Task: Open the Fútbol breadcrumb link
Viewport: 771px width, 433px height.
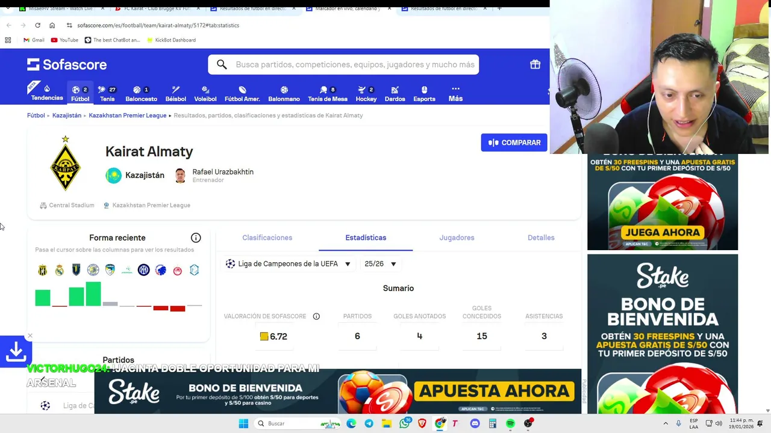Action: tap(36, 115)
